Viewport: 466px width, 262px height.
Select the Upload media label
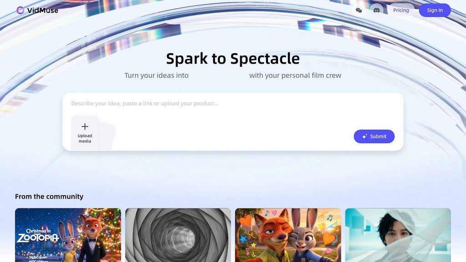[x=85, y=138]
